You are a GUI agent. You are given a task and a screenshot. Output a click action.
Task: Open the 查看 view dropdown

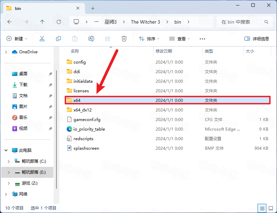click(180, 39)
